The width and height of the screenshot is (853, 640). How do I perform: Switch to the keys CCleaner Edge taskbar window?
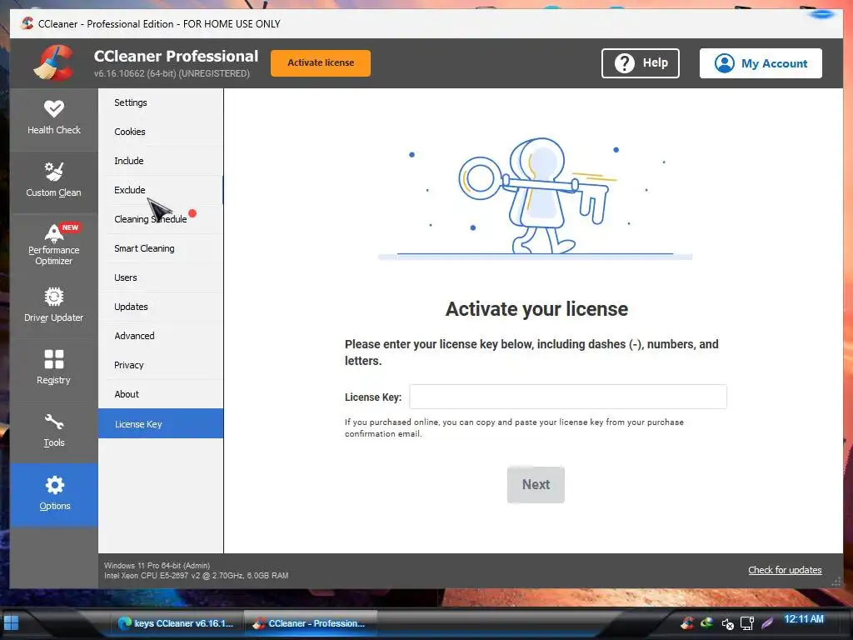[177, 623]
